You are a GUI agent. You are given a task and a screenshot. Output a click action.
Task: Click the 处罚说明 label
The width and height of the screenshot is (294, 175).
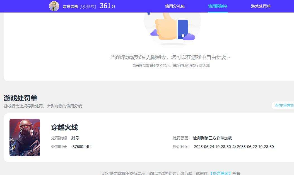click(59, 138)
